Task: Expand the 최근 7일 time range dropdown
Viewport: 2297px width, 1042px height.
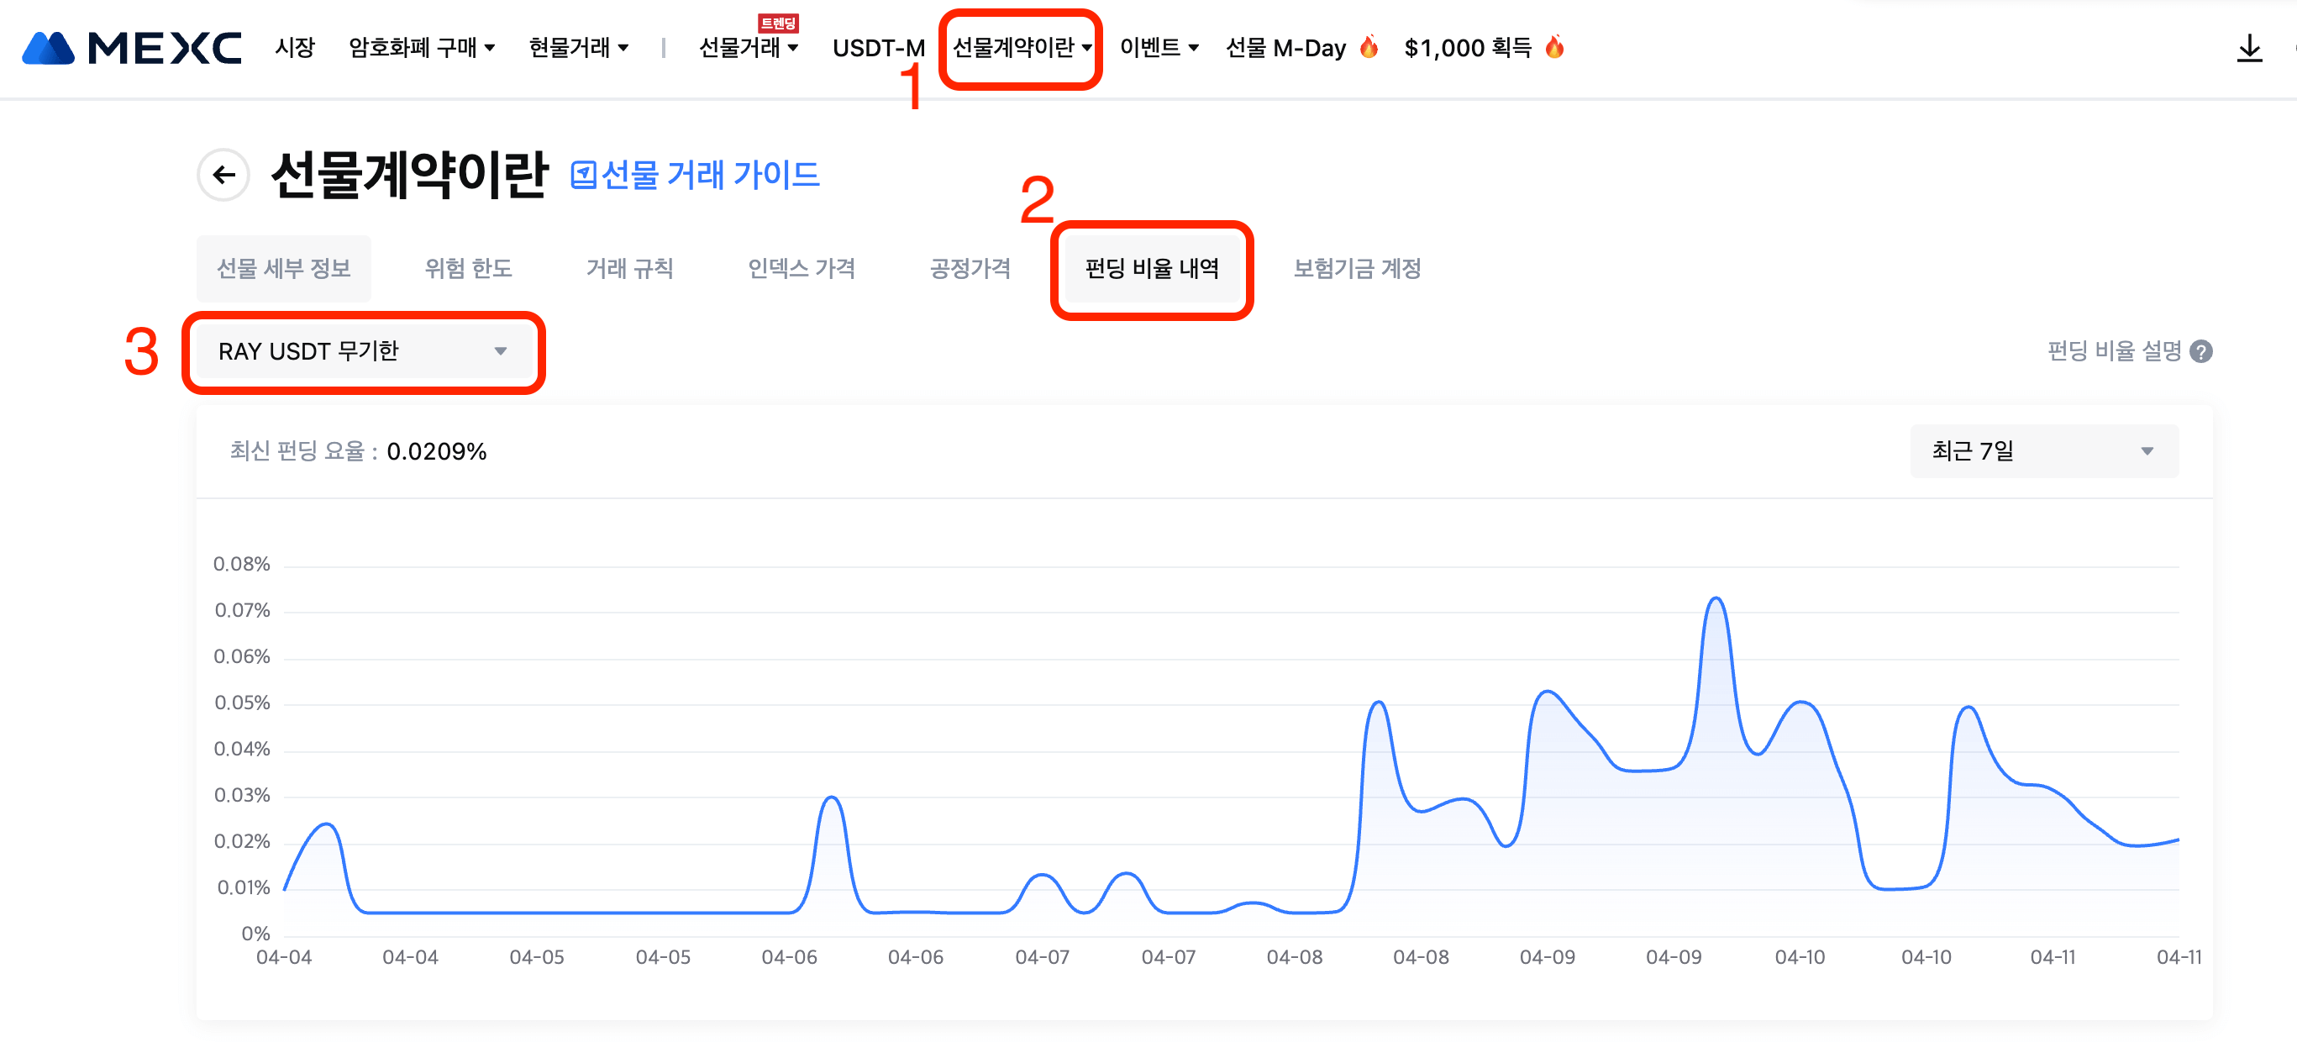Action: pyautogui.click(x=2043, y=451)
